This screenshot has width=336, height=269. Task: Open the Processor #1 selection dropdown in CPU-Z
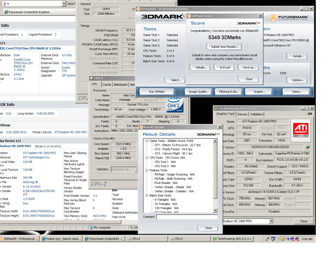136,169
